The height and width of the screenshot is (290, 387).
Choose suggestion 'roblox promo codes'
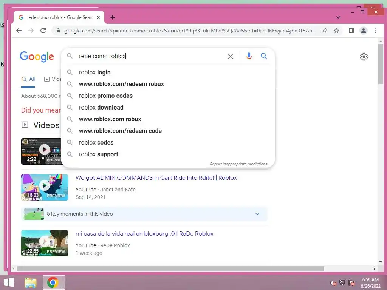click(168, 96)
